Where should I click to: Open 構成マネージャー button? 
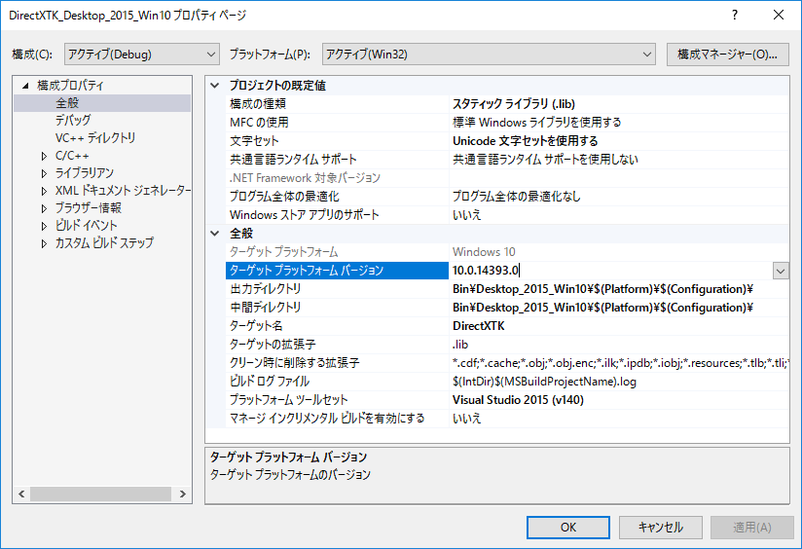tap(727, 55)
